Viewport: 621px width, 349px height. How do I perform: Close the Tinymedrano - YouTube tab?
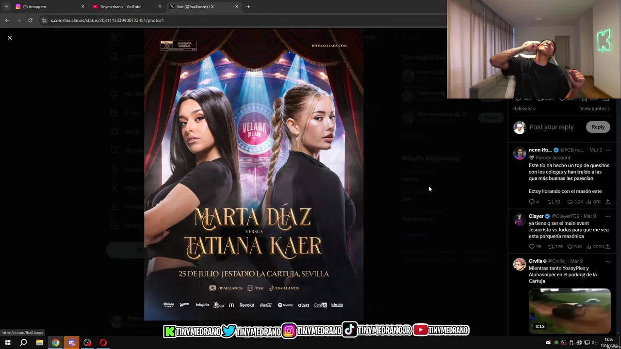(160, 7)
